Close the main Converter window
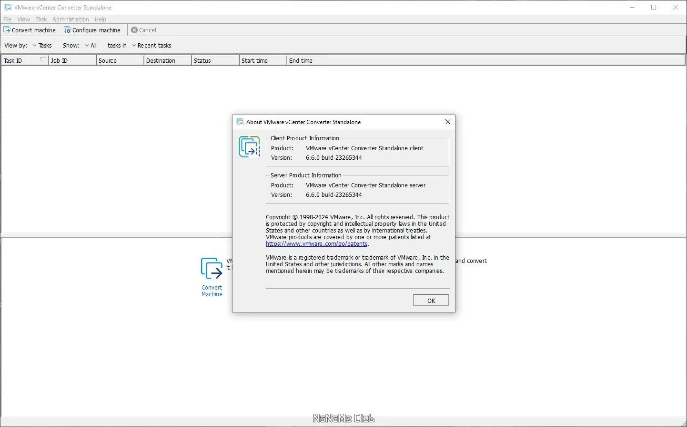Image resolution: width=687 pixels, height=427 pixels. (676, 7)
